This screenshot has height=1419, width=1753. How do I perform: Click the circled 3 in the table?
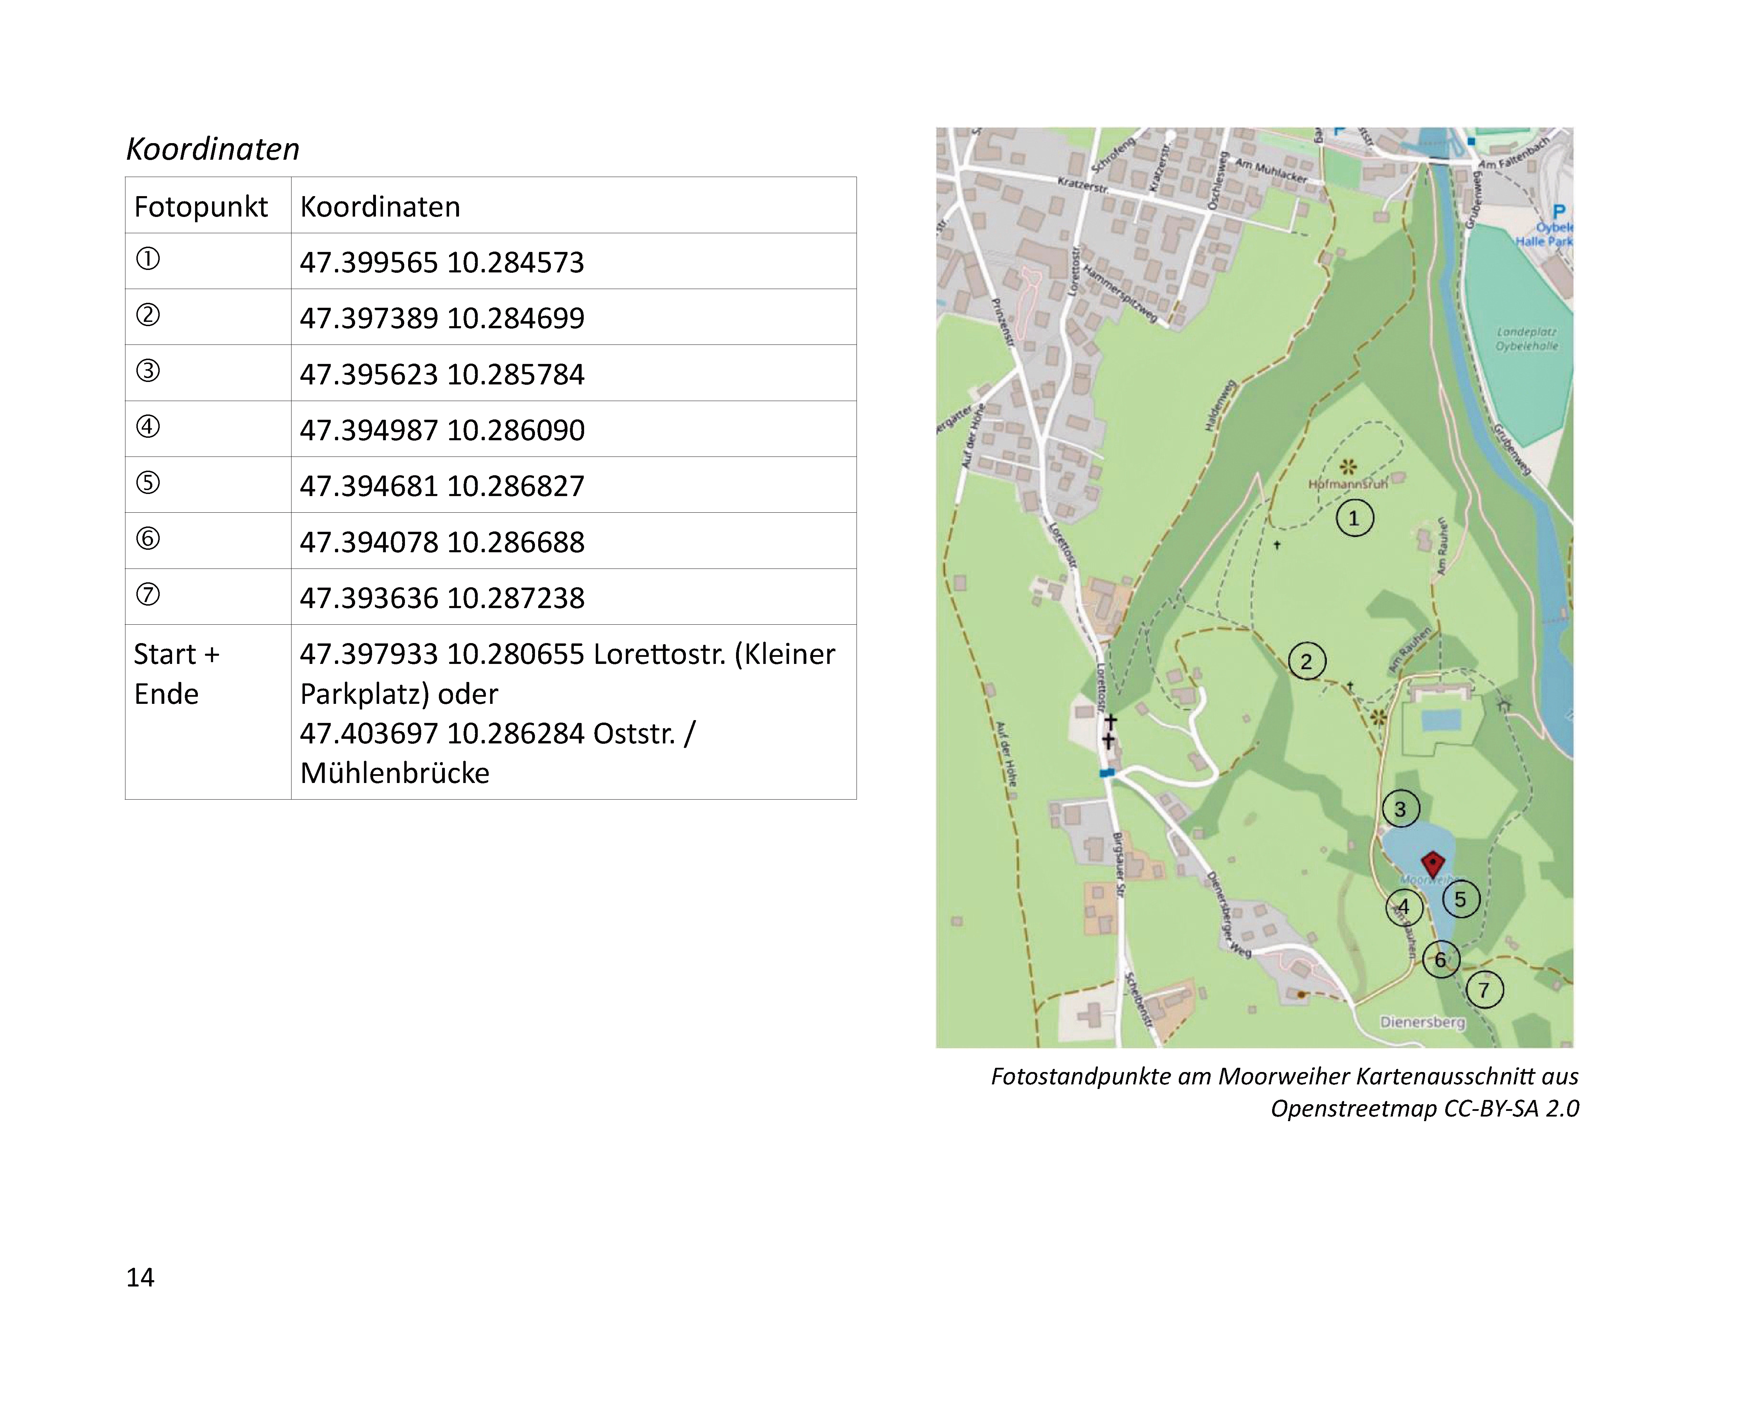coord(148,370)
